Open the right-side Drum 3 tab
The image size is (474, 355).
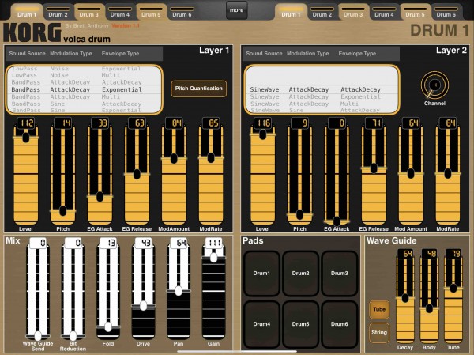[x=353, y=12]
